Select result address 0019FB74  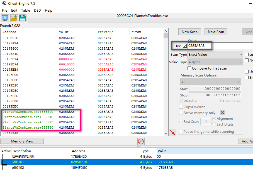pyautogui.click(x=10, y=59)
